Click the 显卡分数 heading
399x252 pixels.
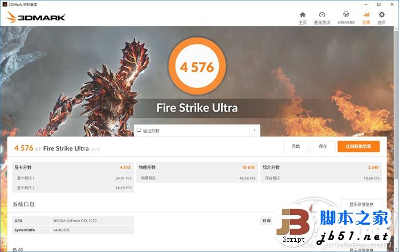point(23,167)
